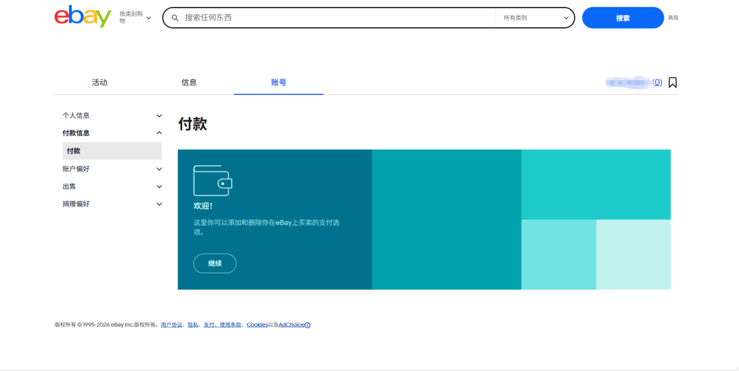
Task: Click the eBay logo
Action: point(83,16)
